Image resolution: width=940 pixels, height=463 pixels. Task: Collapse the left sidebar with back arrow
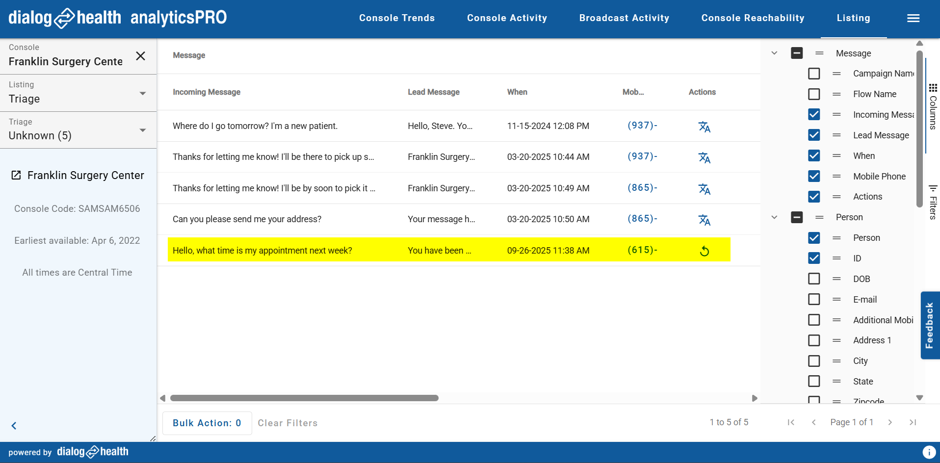pos(14,426)
